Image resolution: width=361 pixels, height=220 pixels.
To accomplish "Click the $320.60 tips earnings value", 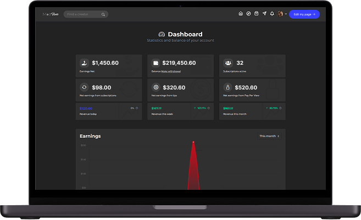I will pos(174,87).
